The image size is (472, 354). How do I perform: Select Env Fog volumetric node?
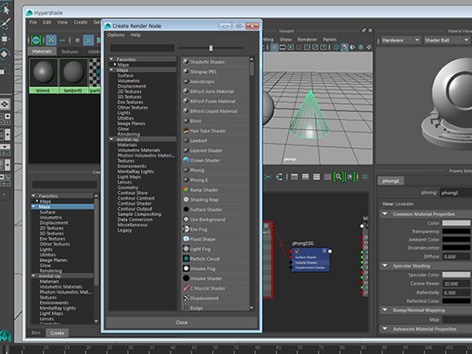pyautogui.click(x=215, y=229)
